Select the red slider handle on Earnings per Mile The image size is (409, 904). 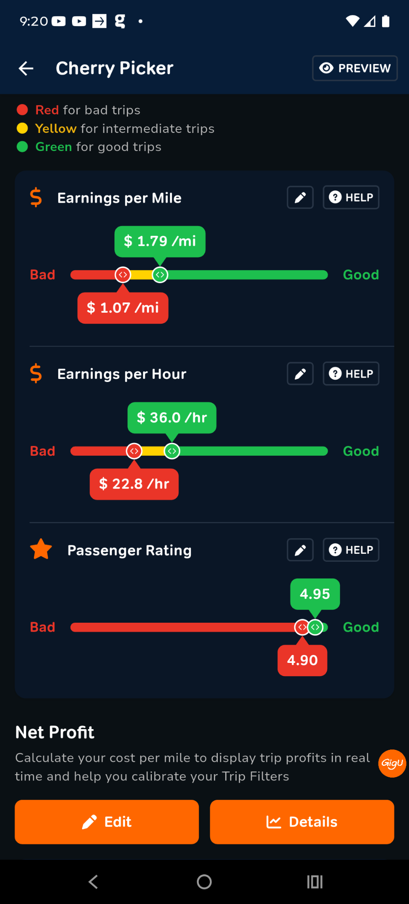coord(123,275)
